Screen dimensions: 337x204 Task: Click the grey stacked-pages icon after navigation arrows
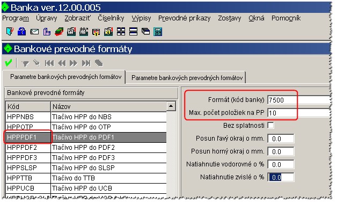tap(99, 63)
